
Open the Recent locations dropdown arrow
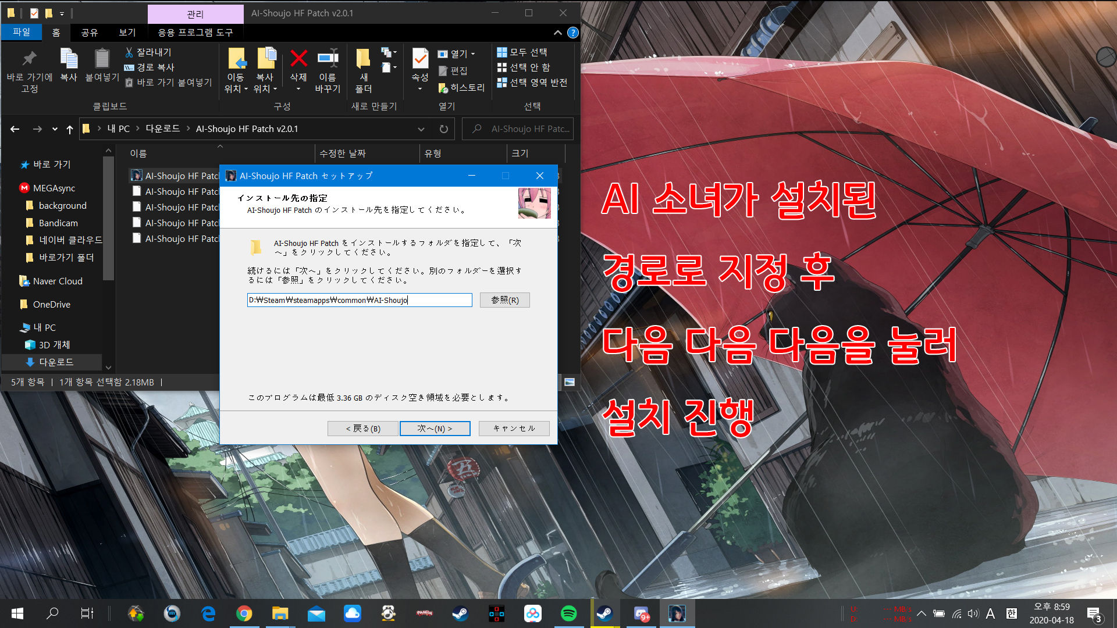coord(55,129)
